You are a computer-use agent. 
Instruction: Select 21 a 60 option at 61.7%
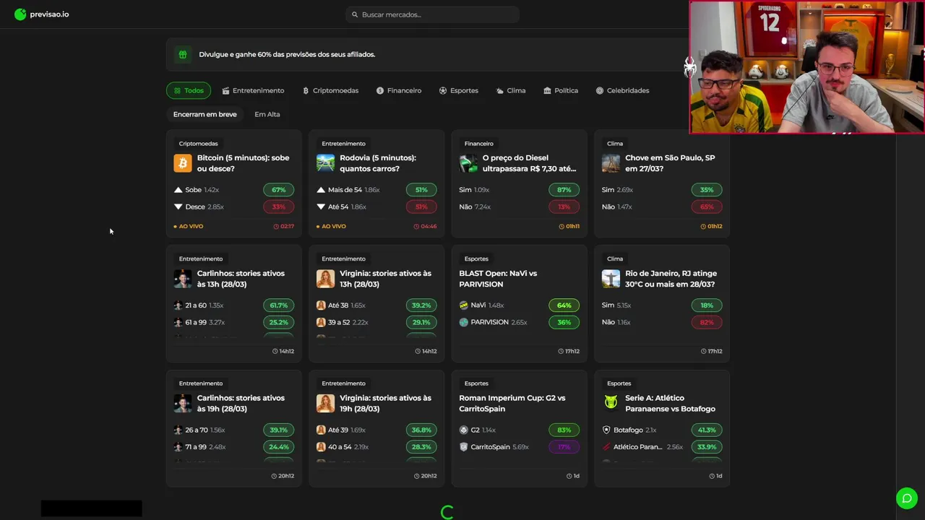tap(278, 305)
